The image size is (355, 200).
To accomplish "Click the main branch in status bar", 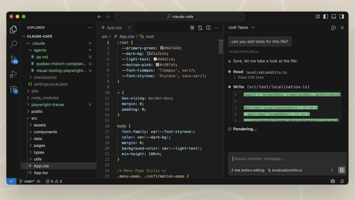I will coord(27,181).
